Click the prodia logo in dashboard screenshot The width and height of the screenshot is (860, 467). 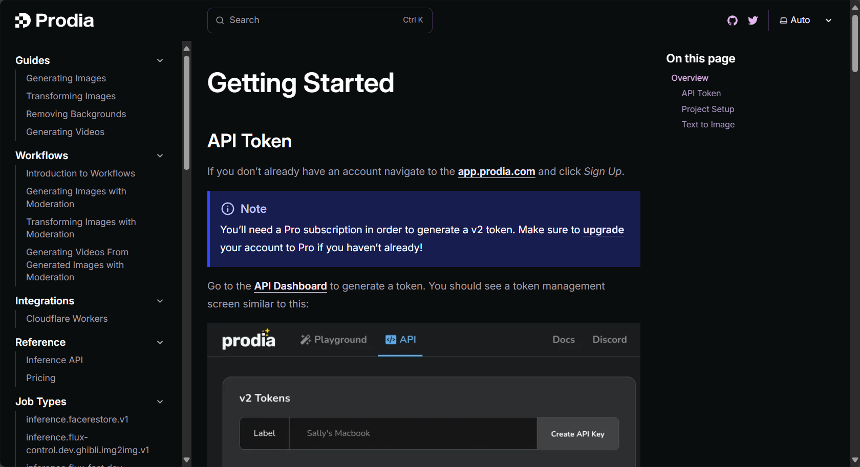point(248,339)
